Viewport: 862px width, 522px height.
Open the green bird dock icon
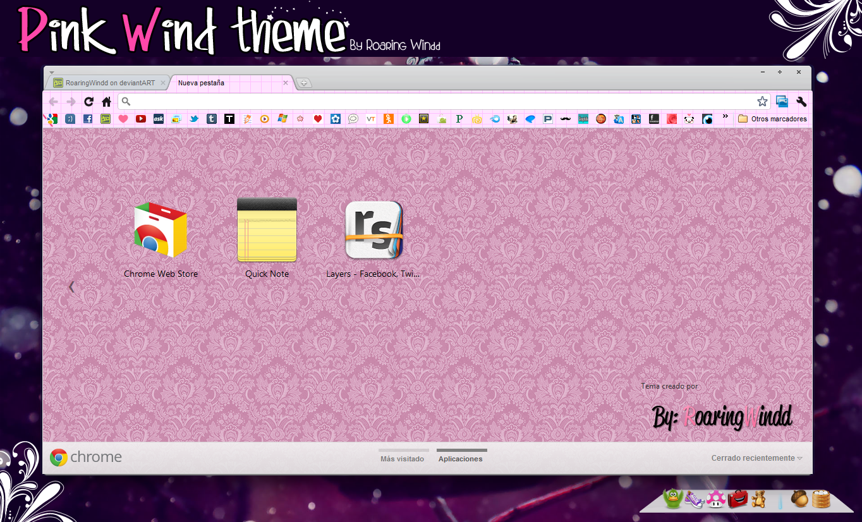(672, 499)
